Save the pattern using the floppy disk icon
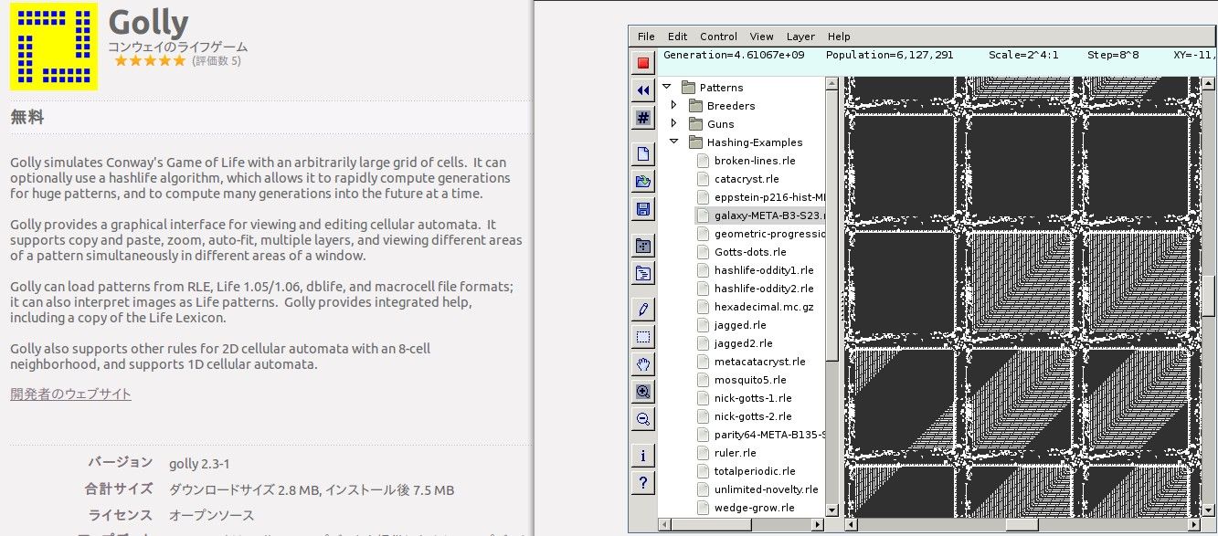The width and height of the screenshot is (1218, 536). point(643,209)
